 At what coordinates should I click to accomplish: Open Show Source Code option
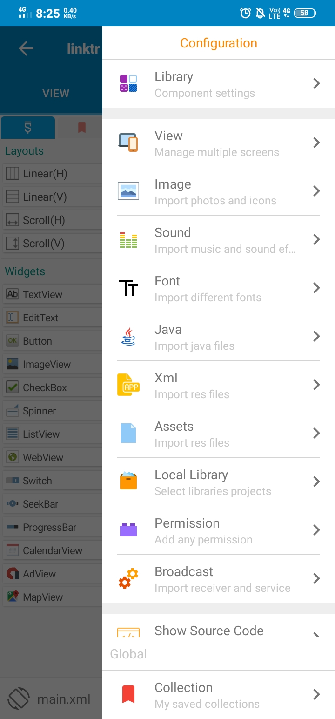[x=209, y=631]
